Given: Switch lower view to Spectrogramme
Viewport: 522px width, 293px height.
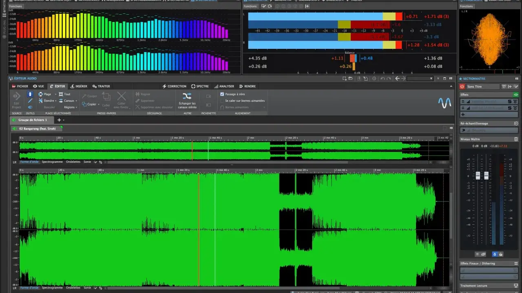Looking at the screenshot, I should pos(52,288).
